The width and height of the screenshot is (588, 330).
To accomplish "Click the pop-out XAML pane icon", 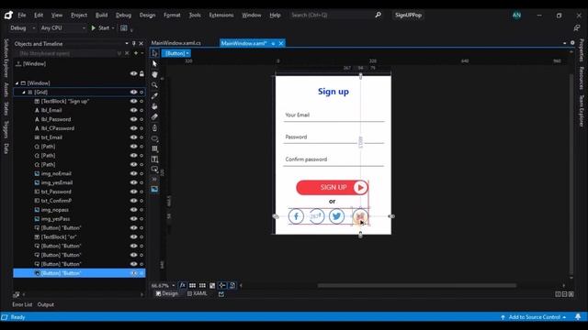I will click(221, 294).
